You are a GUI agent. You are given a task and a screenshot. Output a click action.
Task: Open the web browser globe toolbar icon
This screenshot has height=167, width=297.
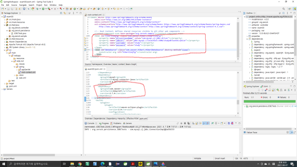tap(98, 9)
